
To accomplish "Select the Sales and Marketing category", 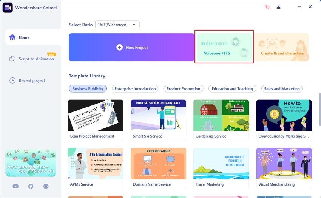I will point(282,89).
